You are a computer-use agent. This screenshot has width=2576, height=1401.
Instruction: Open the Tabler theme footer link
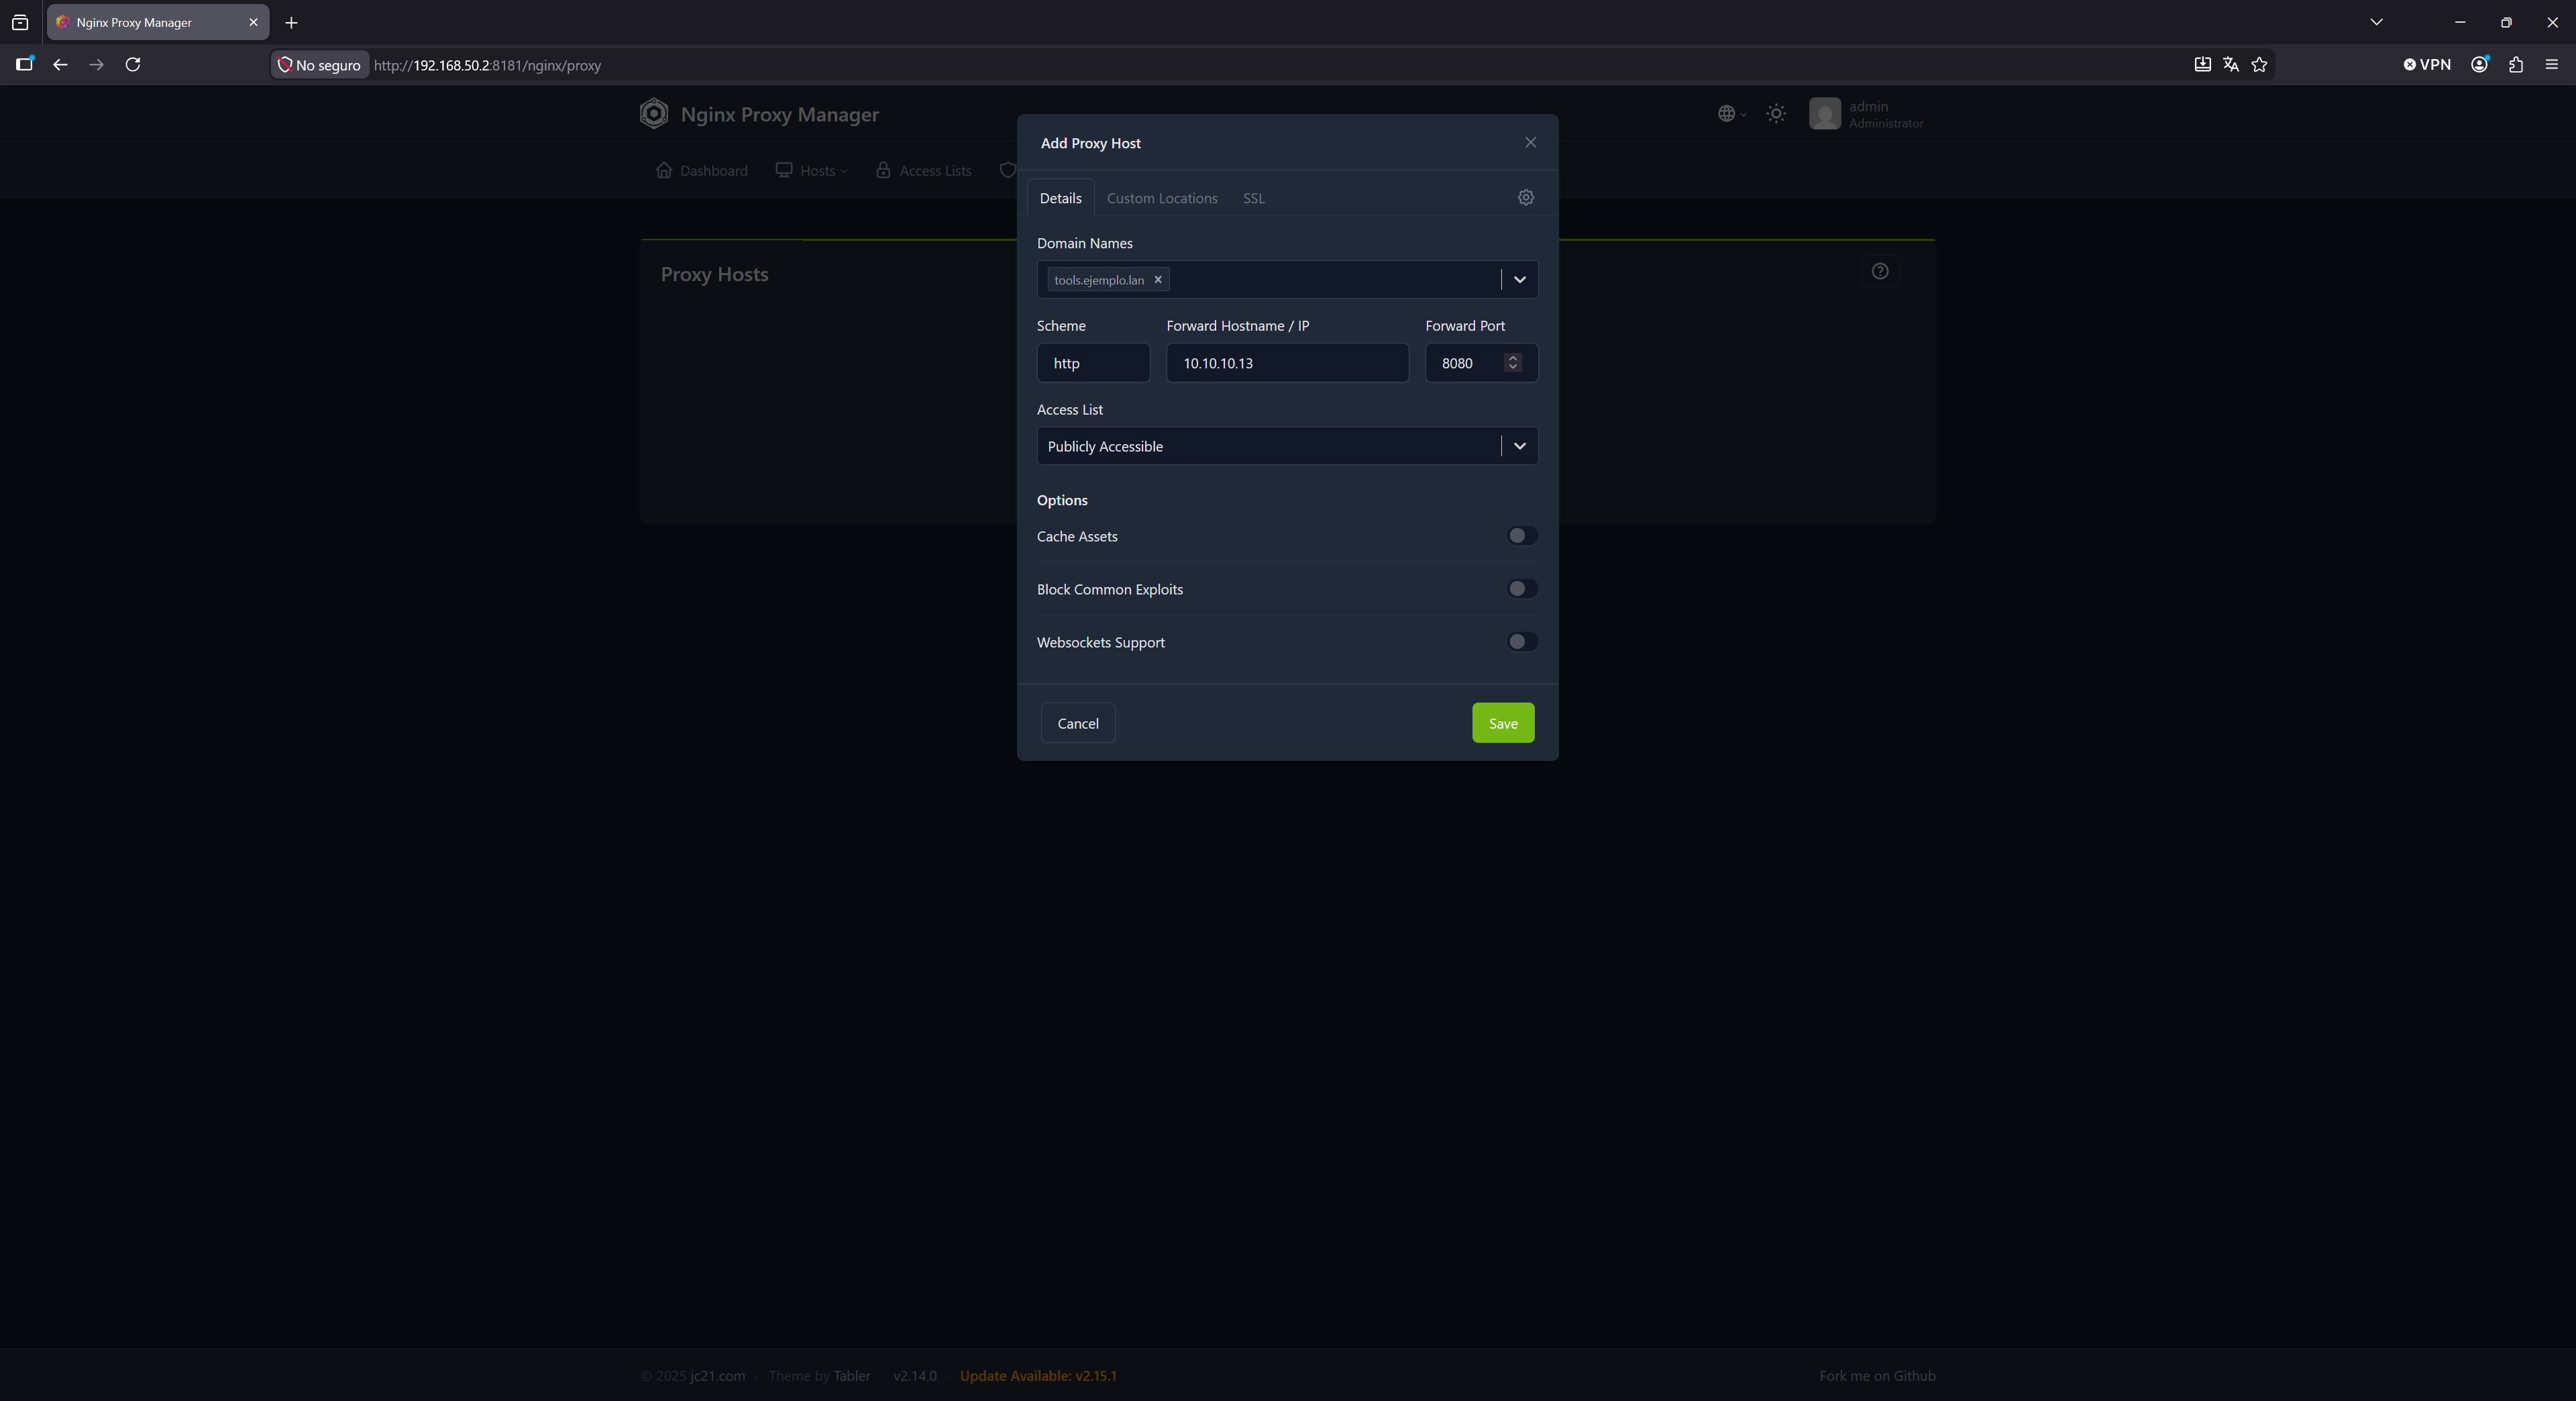(x=852, y=1376)
